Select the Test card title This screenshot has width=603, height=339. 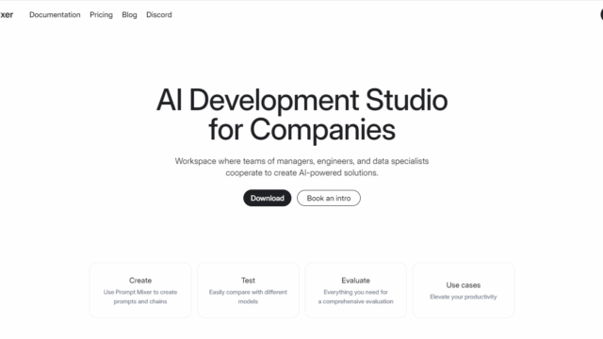(248, 281)
